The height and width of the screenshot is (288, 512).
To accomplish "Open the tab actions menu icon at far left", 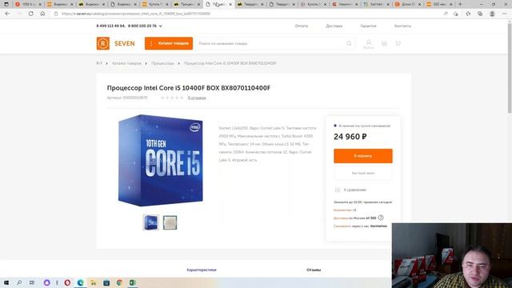I will pyautogui.click(x=6, y=4).
